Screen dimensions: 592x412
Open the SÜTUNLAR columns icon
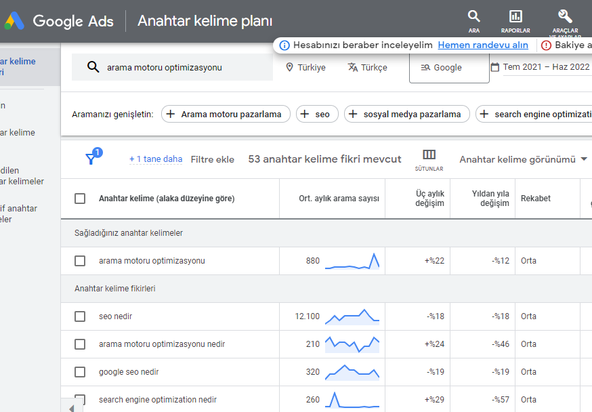coord(428,154)
